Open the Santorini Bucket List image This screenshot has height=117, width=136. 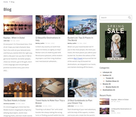click(82, 25)
